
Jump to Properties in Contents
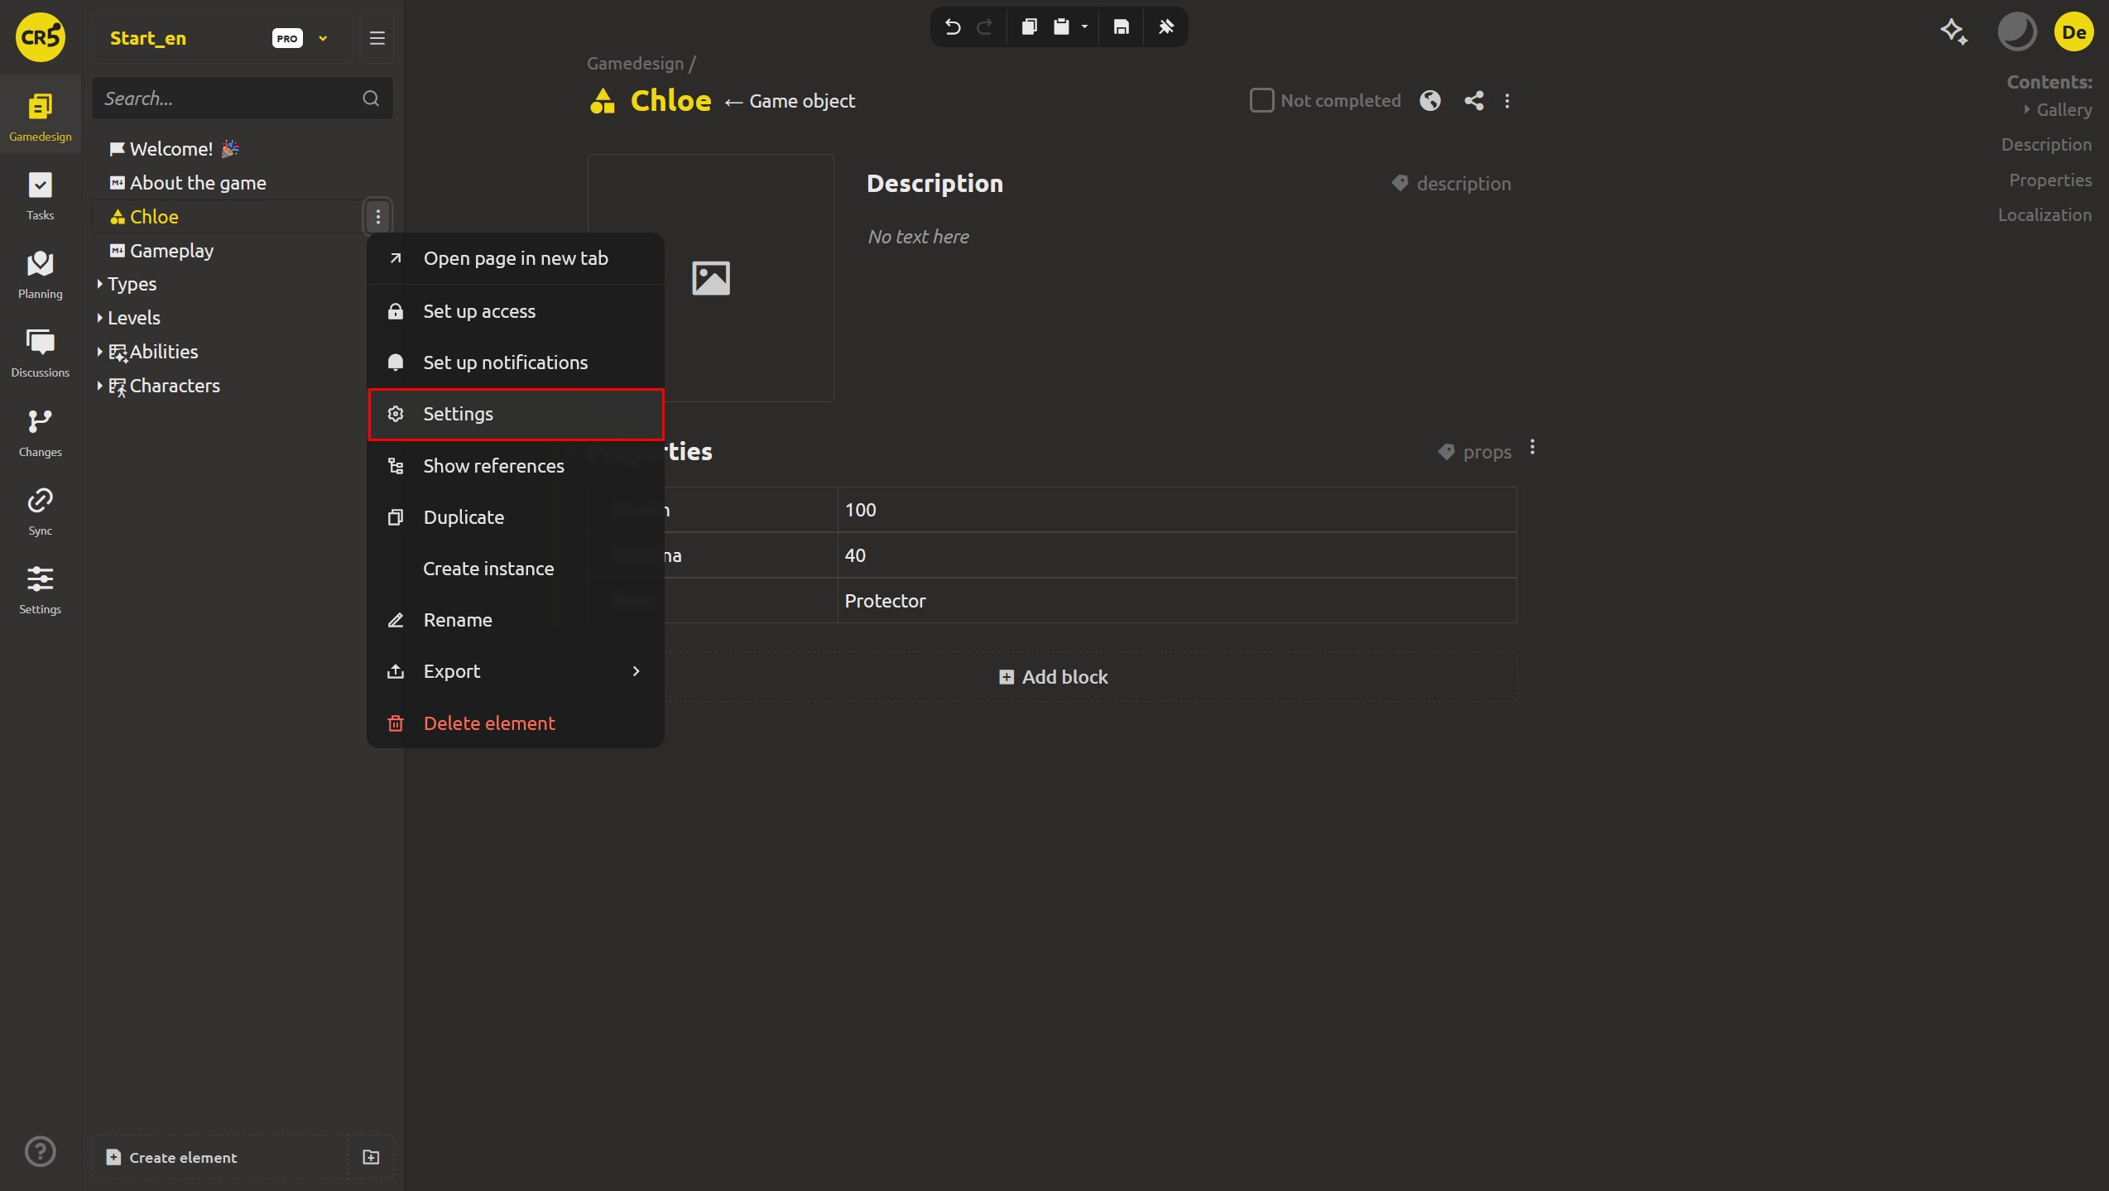tap(2049, 180)
